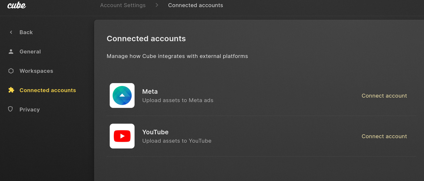Click the Workspaces hexagon icon

point(11,71)
